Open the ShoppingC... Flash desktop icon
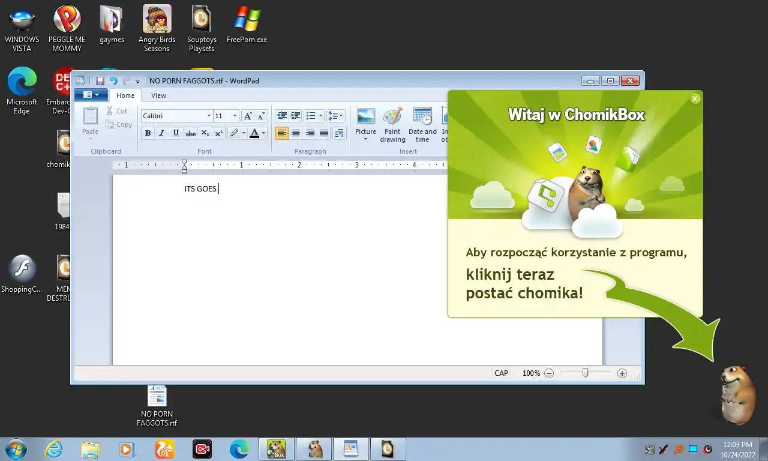 pyautogui.click(x=22, y=274)
